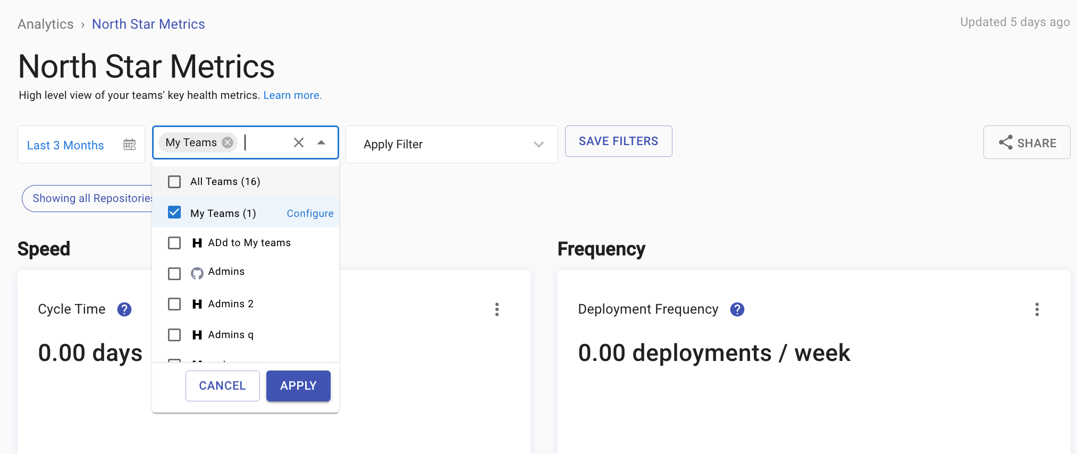
Task: Open Deployment Frequency card options menu
Action: 1037,309
